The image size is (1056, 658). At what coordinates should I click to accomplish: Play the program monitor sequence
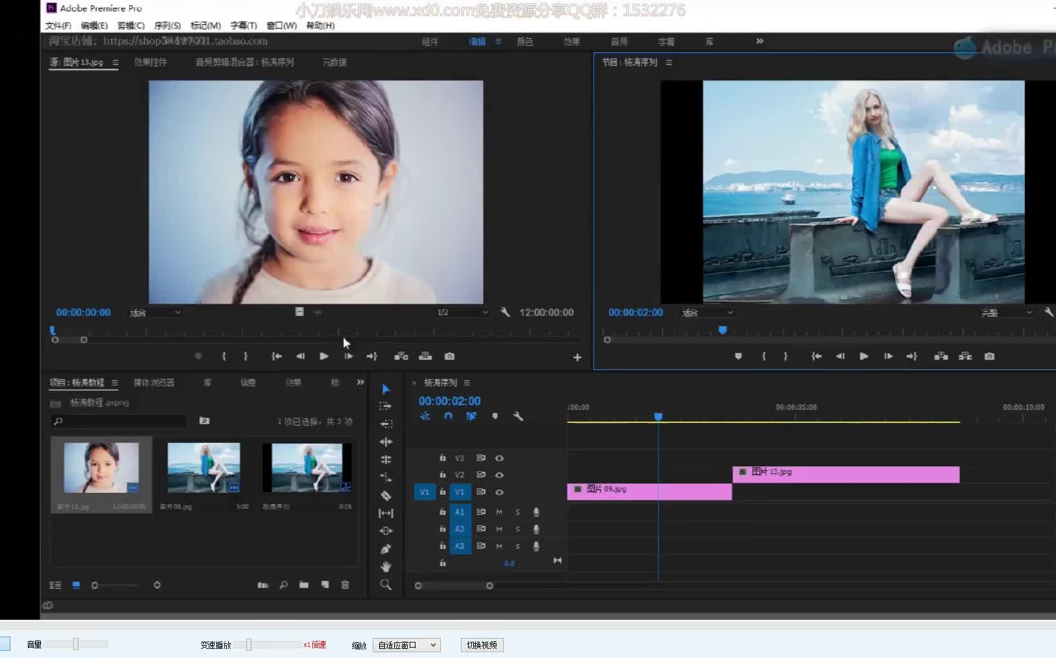pos(863,356)
